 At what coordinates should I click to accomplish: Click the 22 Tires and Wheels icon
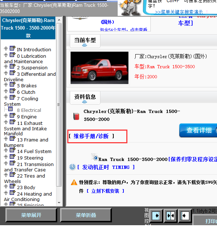pos(13,175)
